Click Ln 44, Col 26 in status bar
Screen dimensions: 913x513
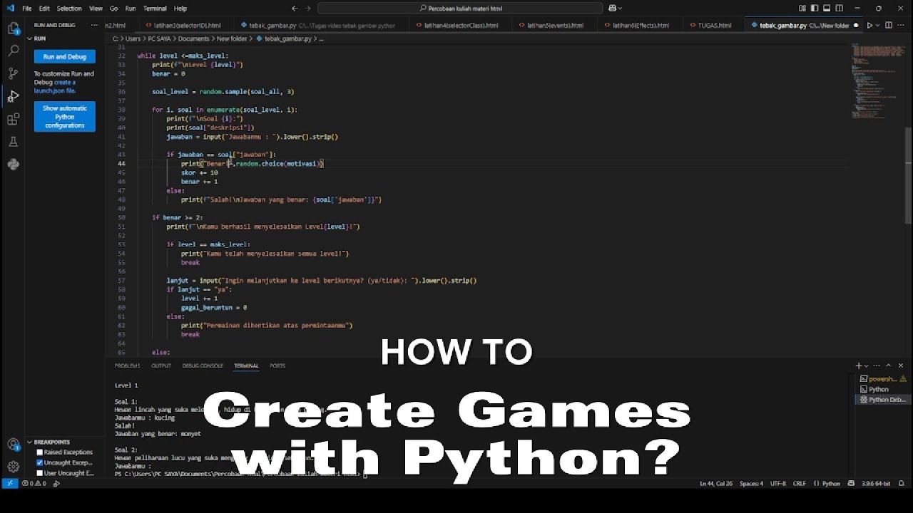pos(715,483)
